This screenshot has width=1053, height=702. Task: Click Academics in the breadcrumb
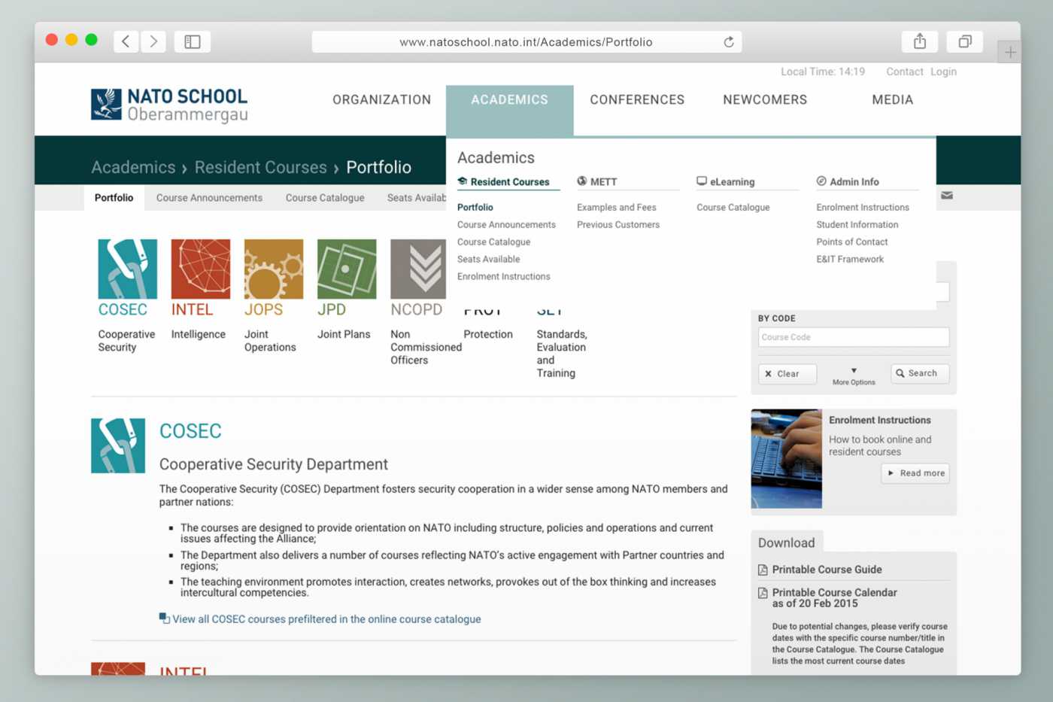pyautogui.click(x=133, y=167)
